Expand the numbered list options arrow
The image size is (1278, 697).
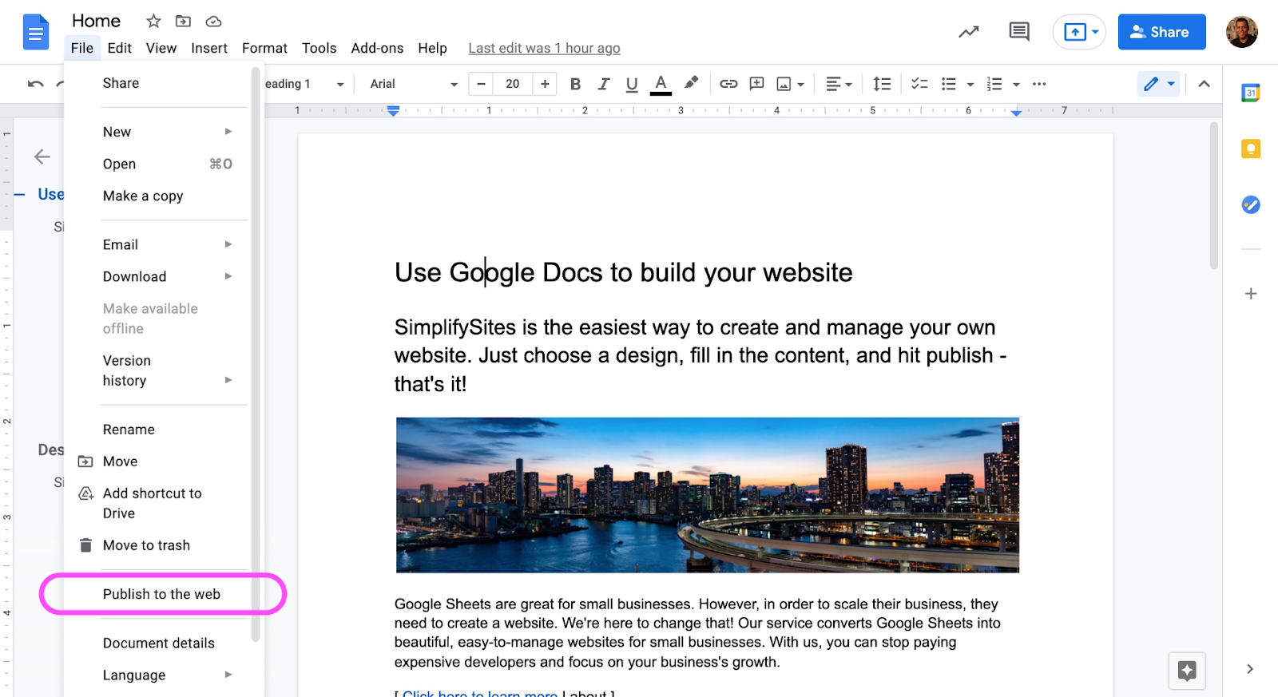pos(1016,85)
